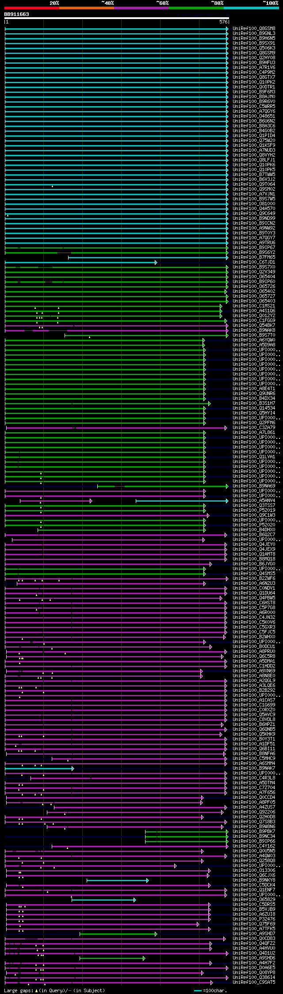
Task: Select the UniRef100_A9TRU6 label
Action: click(254, 242)
